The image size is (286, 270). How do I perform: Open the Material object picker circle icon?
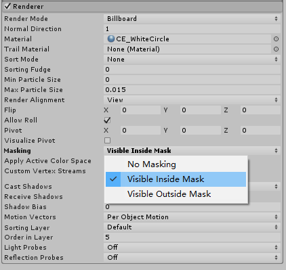tap(276, 39)
